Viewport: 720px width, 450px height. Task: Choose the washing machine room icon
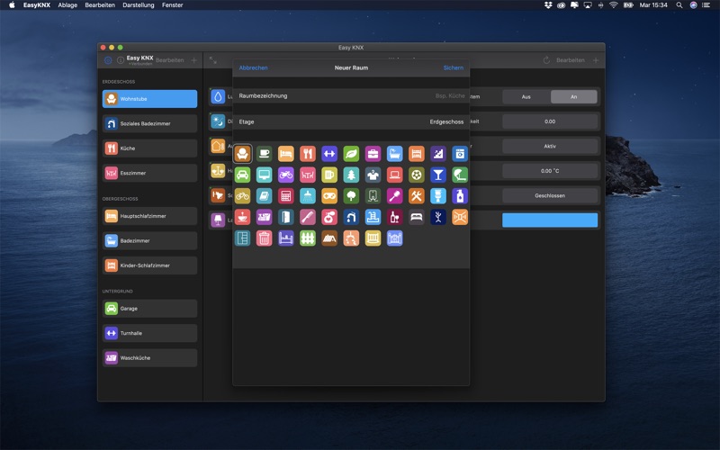pyautogui.click(x=460, y=154)
